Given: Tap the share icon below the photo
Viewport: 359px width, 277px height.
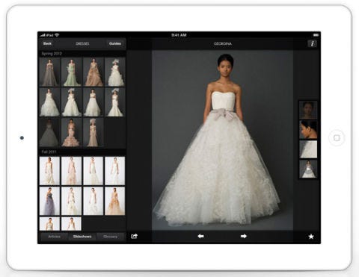Looking at the screenshot, I should [x=135, y=236].
